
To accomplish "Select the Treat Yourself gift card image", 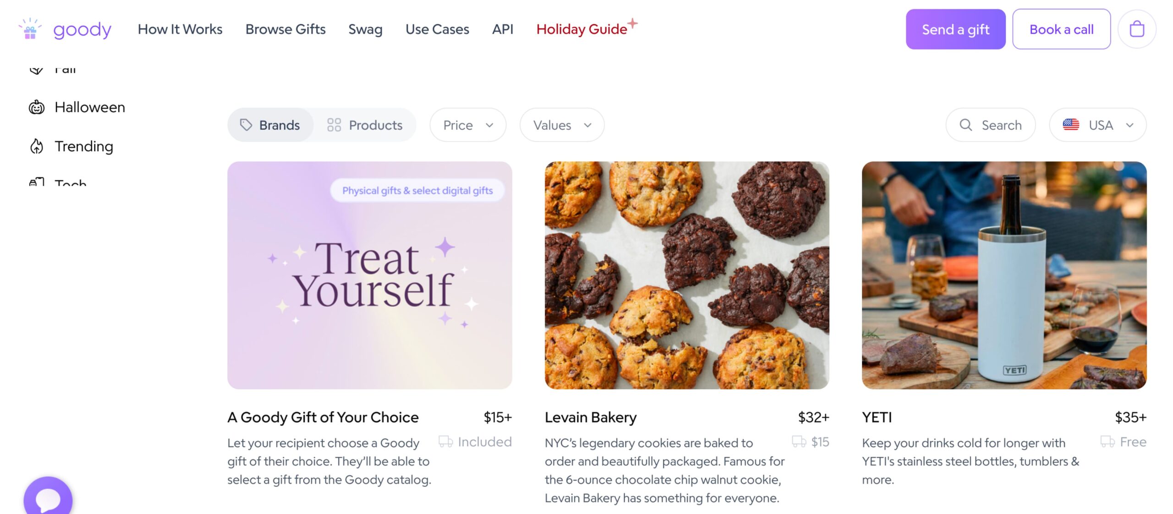I will coord(369,275).
